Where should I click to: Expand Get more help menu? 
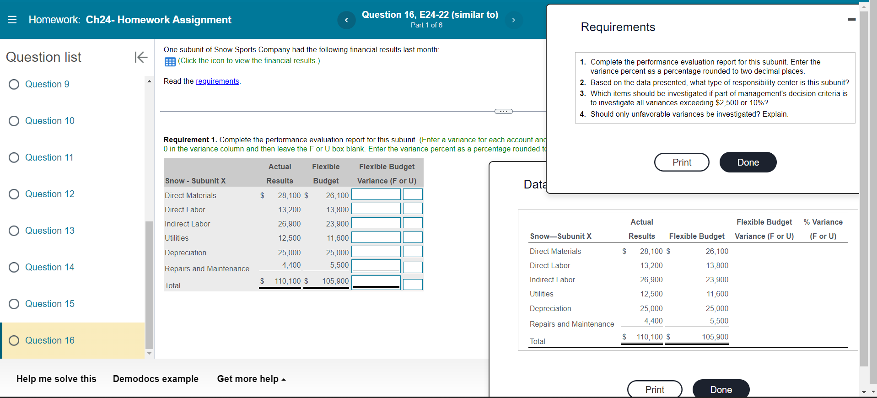[251, 379]
